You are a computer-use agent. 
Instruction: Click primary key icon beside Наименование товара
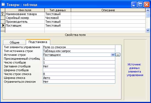2,14
